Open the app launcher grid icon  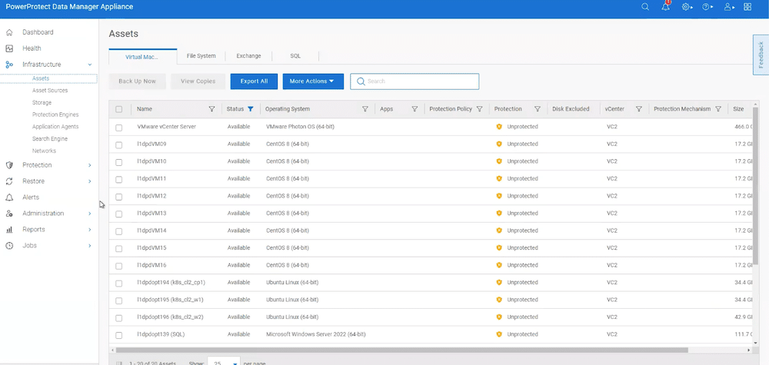747,7
